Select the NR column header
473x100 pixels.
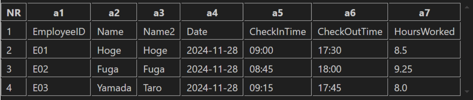tap(14, 12)
